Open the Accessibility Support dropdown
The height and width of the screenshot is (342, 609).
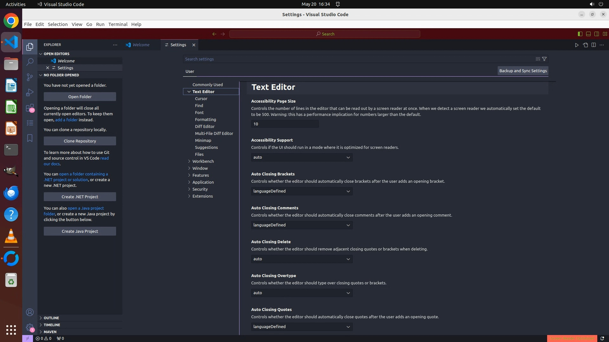click(x=302, y=157)
